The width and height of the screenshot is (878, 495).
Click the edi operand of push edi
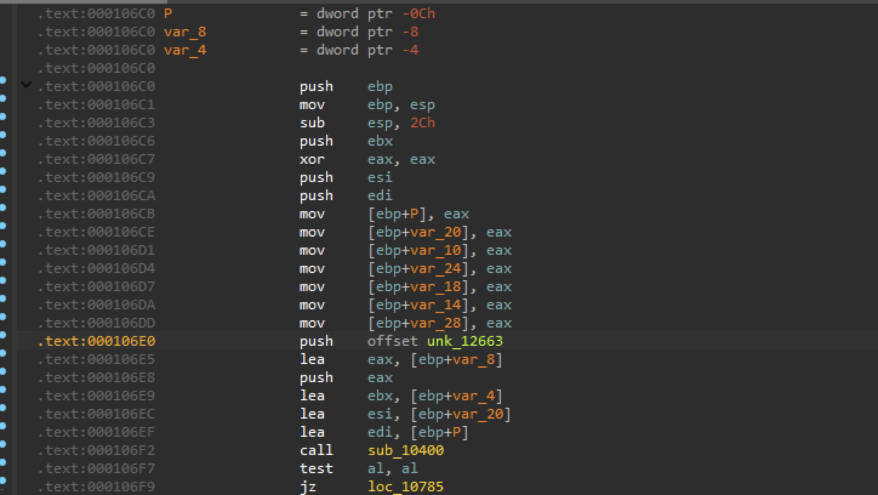(380, 195)
